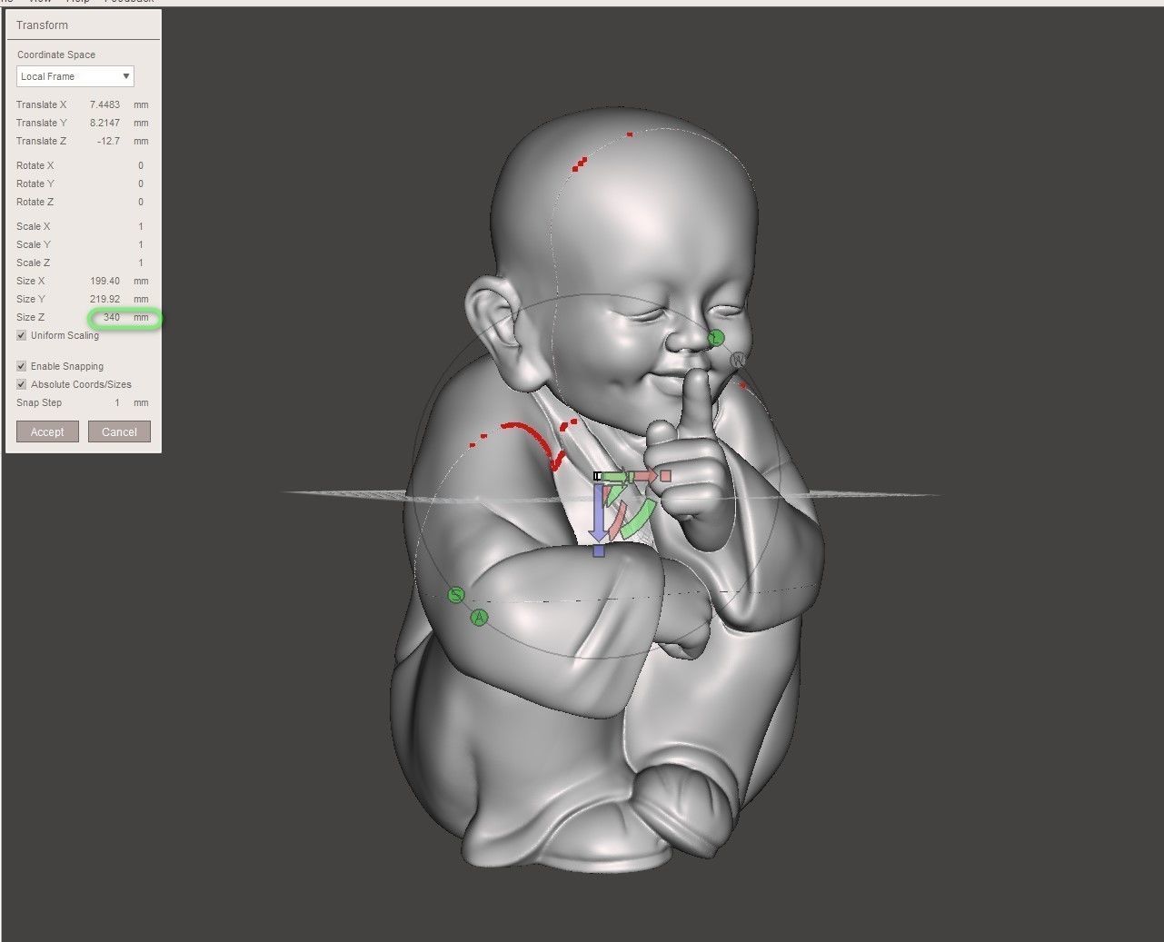This screenshot has width=1164, height=942.
Task: Click the blue square scale handle
Action: click(x=599, y=550)
